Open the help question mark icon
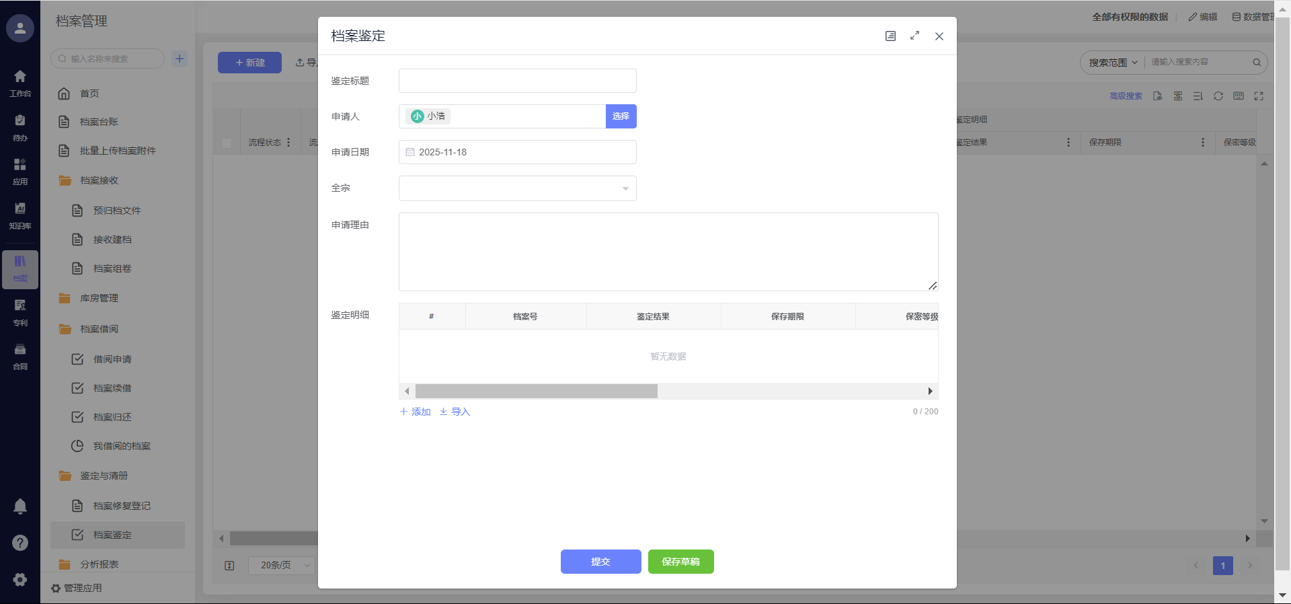1291x604 pixels. tap(20, 543)
